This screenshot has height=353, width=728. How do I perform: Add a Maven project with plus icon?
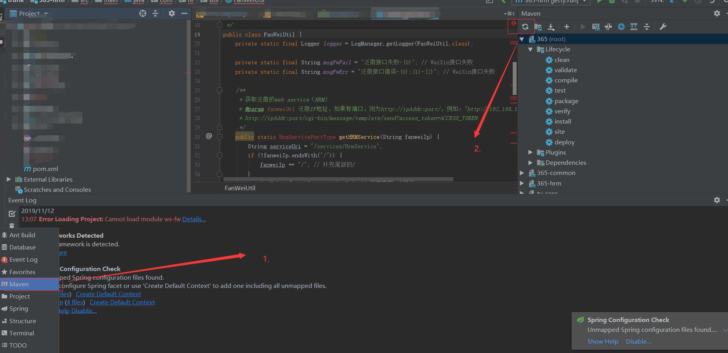(566, 27)
